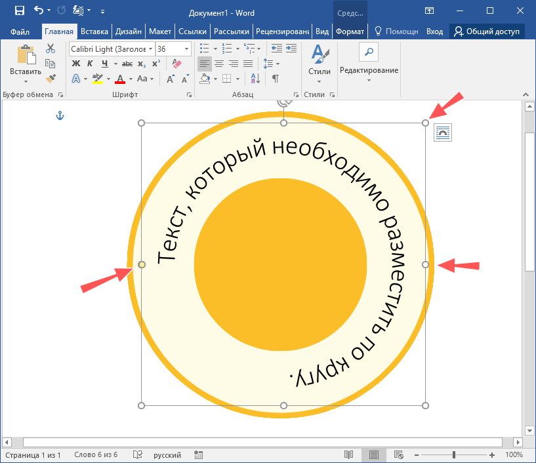Switch to the Макет tab
Image resolution: width=536 pixels, height=463 pixels.
[x=160, y=31]
